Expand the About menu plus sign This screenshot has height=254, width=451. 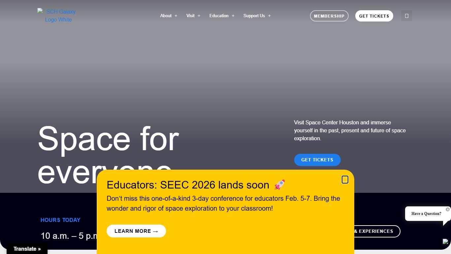(x=176, y=16)
